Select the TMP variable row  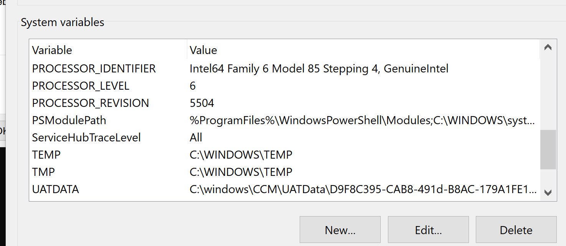(43, 172)
